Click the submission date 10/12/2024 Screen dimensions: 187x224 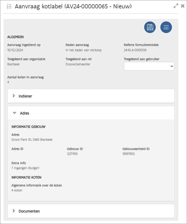(13, 50)
